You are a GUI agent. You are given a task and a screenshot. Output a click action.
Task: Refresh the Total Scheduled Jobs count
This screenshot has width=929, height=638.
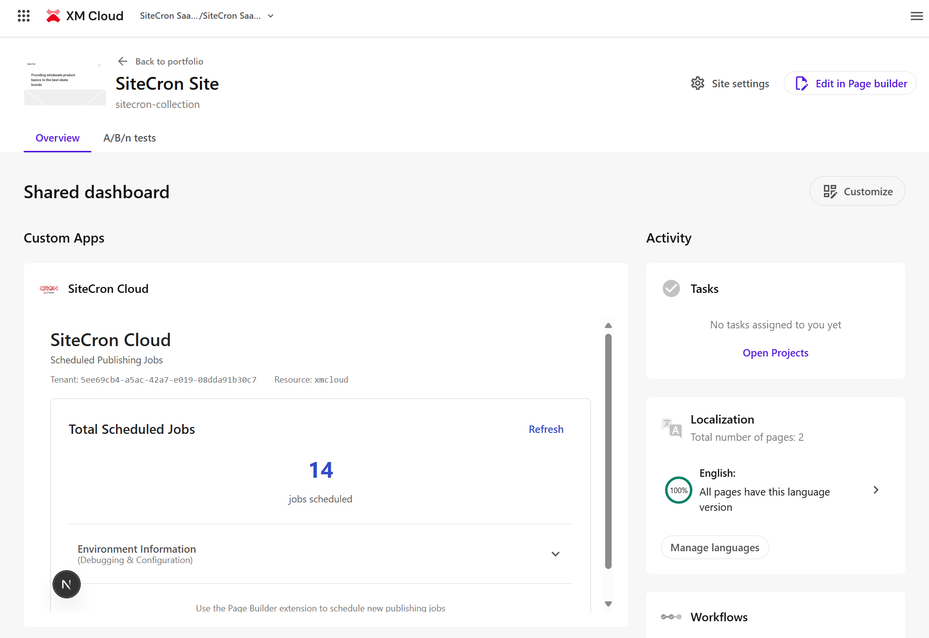(546, 429)
